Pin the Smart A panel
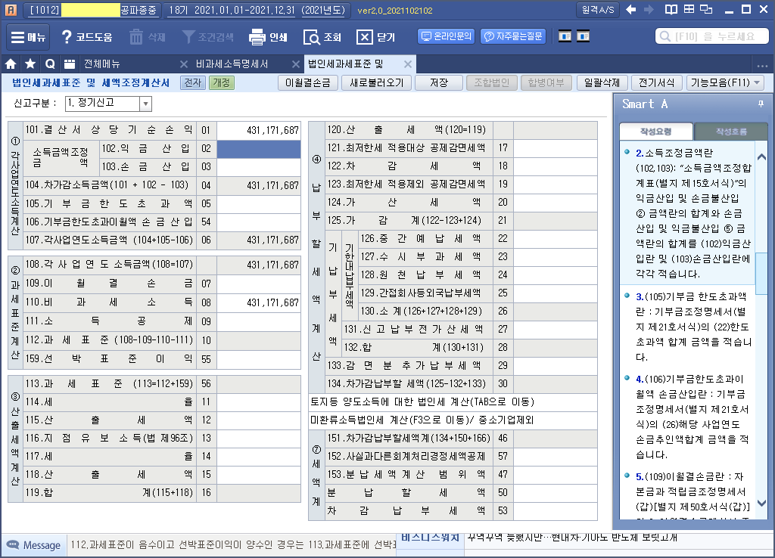Image resolution: width=775 pixels, height=558 pixels. [x=761, y=104]
